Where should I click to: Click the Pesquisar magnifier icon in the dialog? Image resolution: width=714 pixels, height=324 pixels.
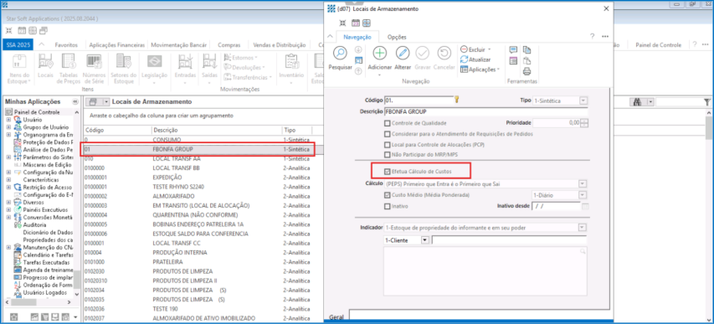340,54
